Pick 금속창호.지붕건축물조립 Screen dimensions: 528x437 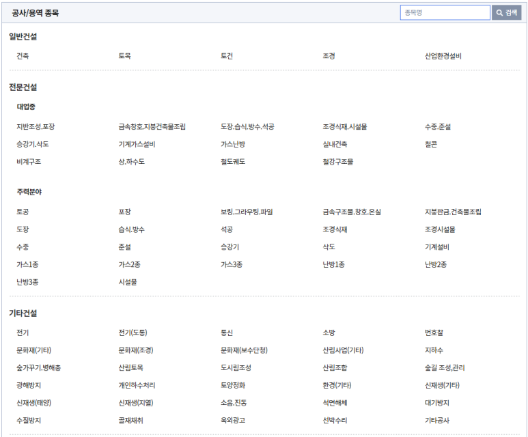152,127
